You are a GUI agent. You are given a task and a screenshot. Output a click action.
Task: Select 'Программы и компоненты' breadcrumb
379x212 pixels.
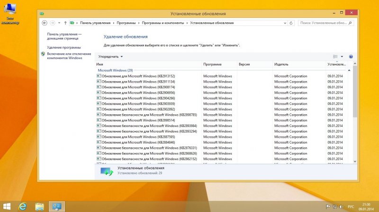[162, 23]
